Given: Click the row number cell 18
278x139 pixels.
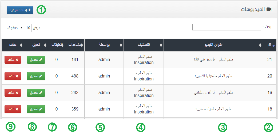Looking at the screenshot, I should pos(270,109).
